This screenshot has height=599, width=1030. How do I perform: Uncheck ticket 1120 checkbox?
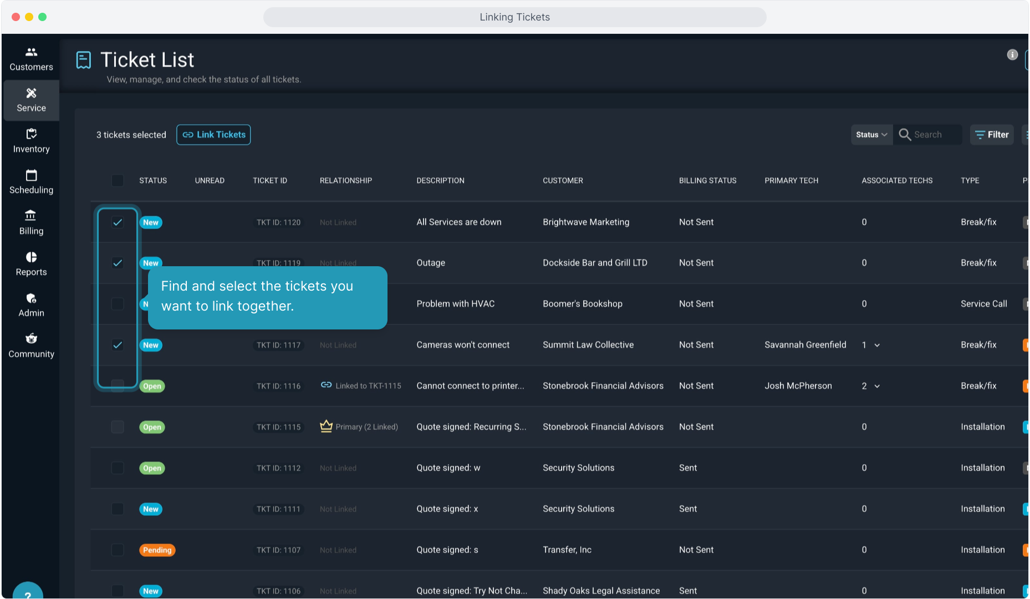pyautogui.click(x=118, y=222)
